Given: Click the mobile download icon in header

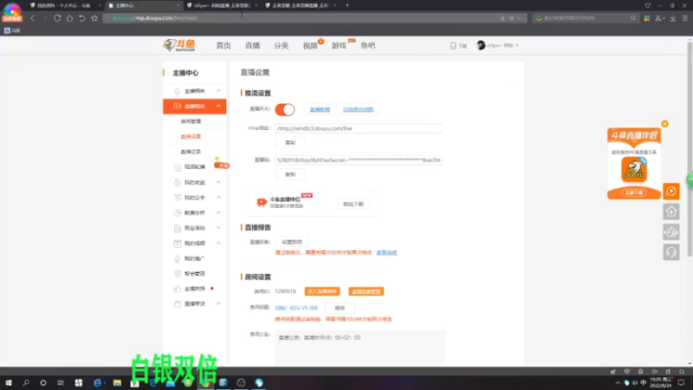Looking at the screenshot, I should [x=453, y=46].
